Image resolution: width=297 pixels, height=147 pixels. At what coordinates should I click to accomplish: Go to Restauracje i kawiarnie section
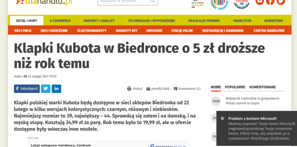tap(223, 30)
